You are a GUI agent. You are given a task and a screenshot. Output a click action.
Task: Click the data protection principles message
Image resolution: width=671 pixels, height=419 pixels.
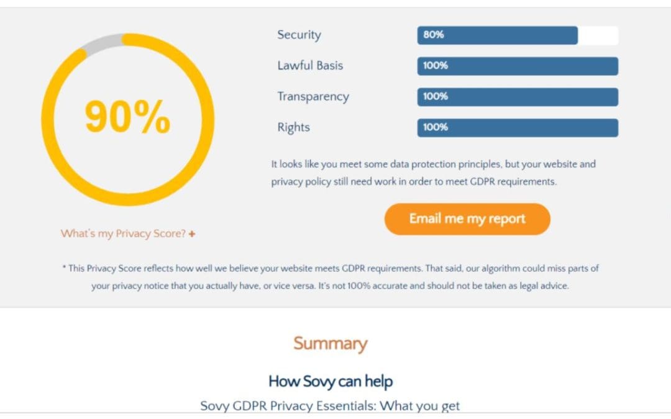tap(433, 173)
